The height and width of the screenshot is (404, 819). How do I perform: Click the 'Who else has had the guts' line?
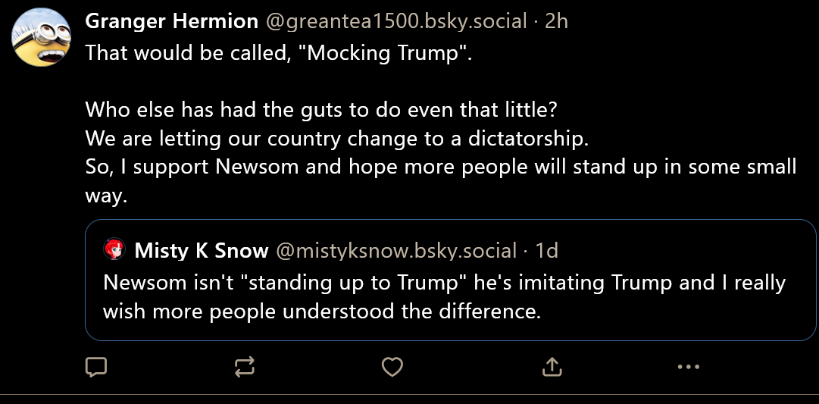[x=321, y=109]
